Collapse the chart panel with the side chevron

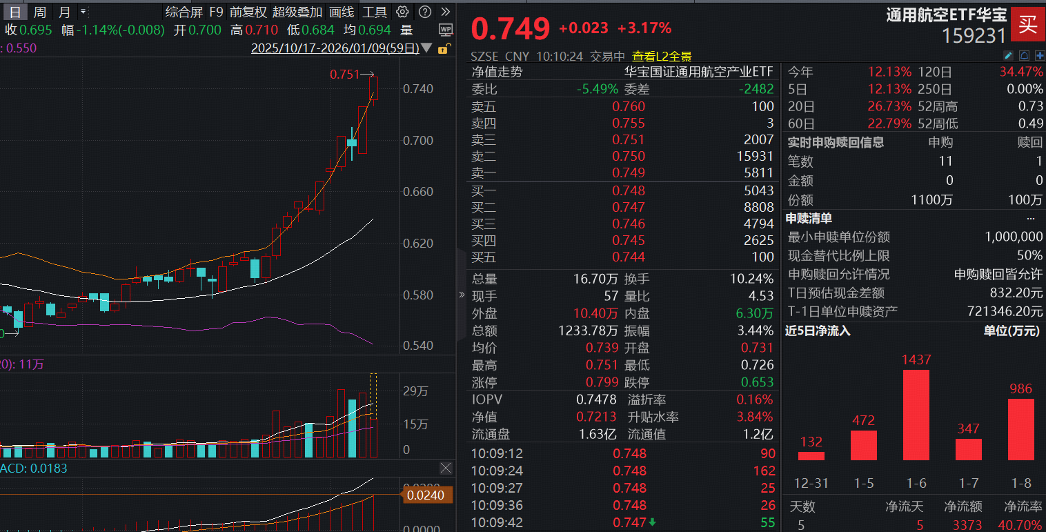pos(460,295)
